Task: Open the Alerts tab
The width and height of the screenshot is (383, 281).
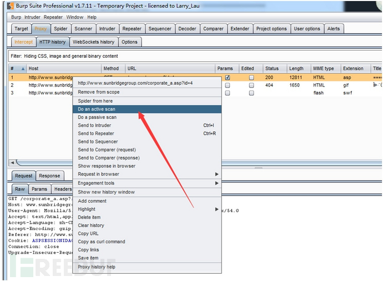Action: (334, 29)
